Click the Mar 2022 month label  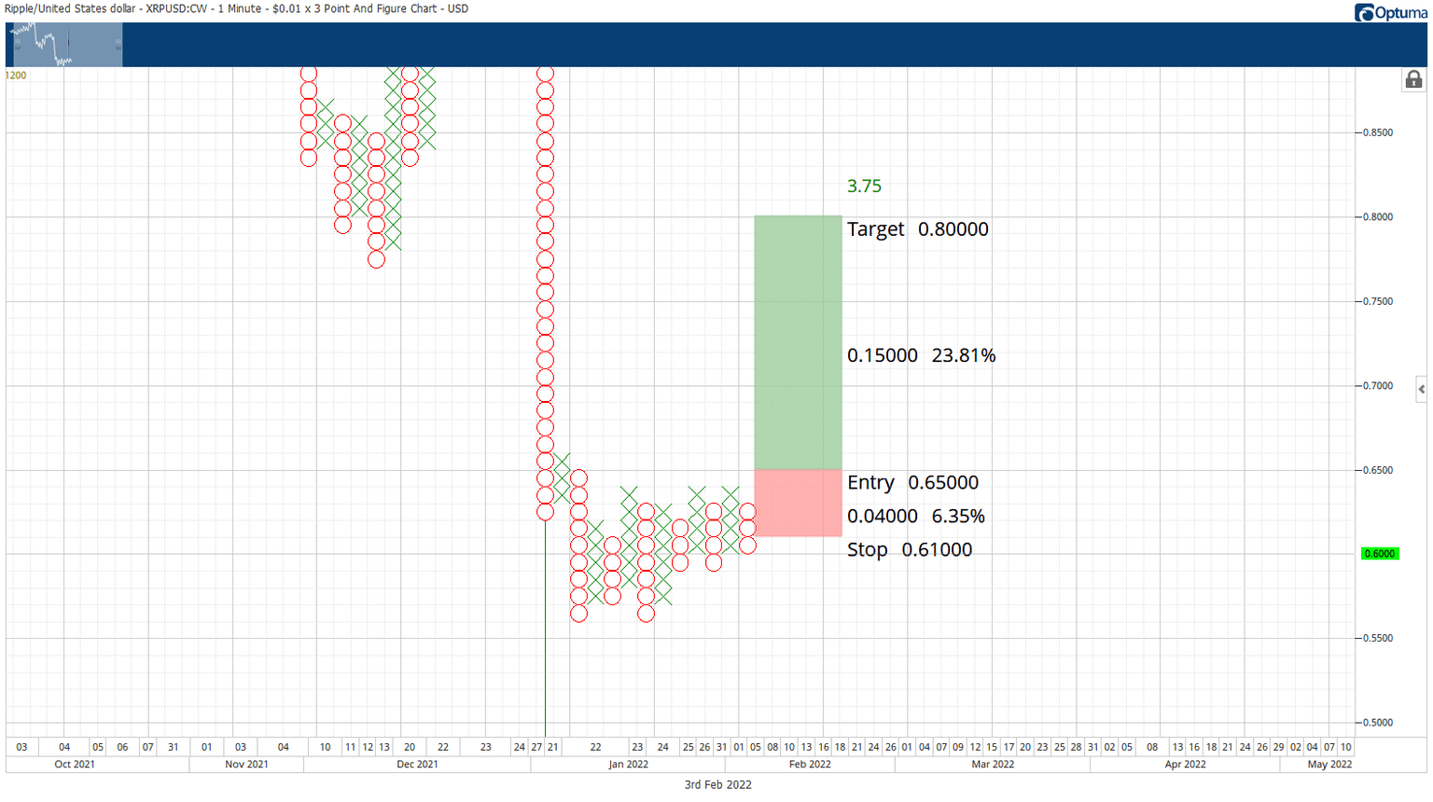pyautogui.click(x=993, y=765)
